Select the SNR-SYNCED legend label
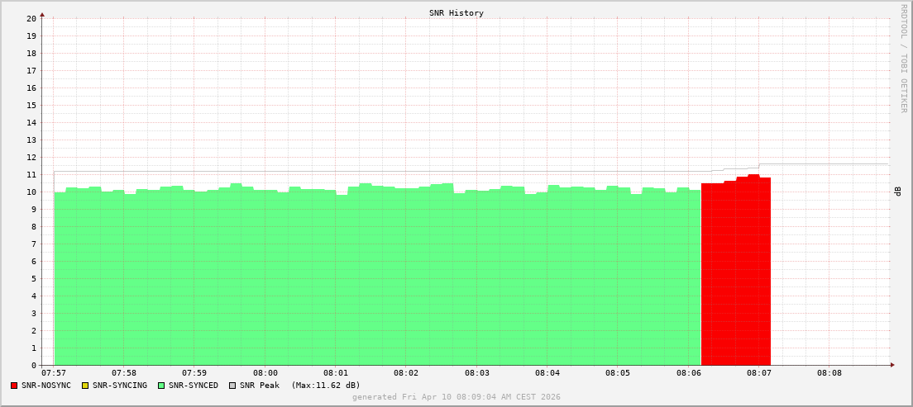 point(194,386)
